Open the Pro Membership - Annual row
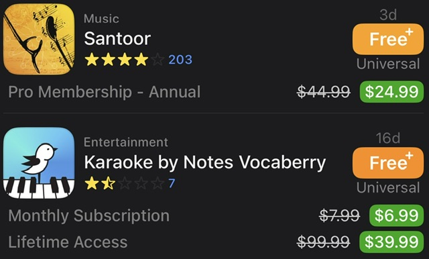The width and height of the screenshot is (429, 259). pyautogui.click(x=214, y=92)
